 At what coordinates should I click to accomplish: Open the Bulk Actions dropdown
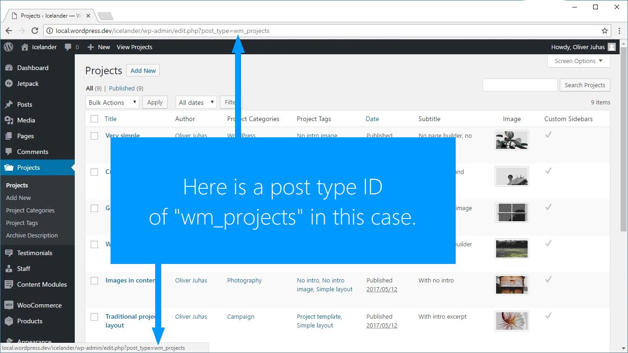(112, 103)
